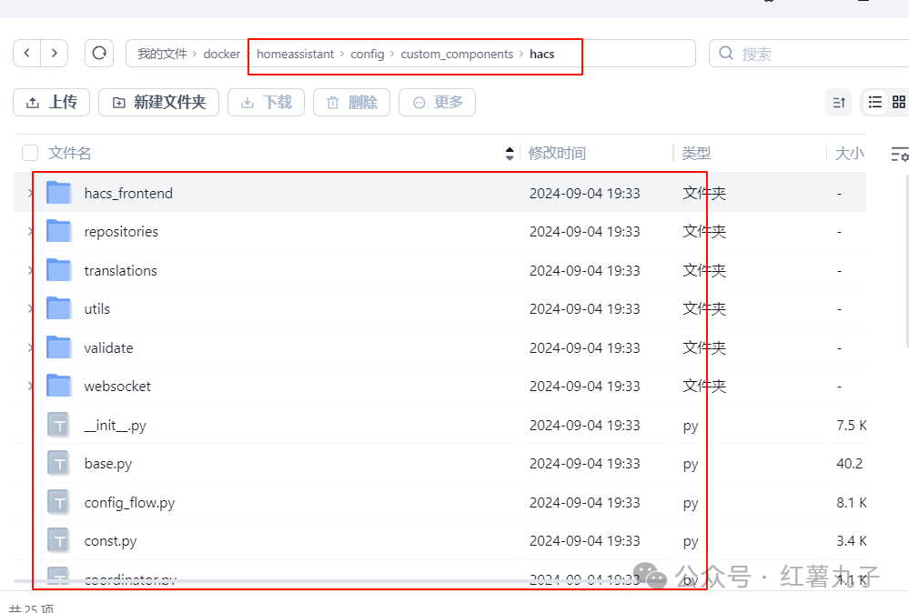Image resolution: width=909 pixels, height=613 pixels.
Task: Click the 文件名 column header
Action: [x=69, y=153]
